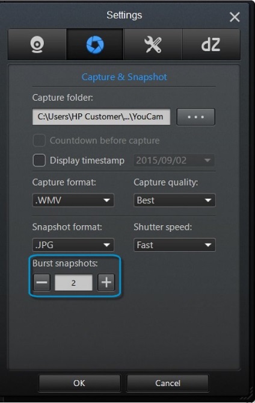Expand the Capture format .WMV dropdown
The image size is (255, 403).
pyautogui.click(x=73, y=200)
